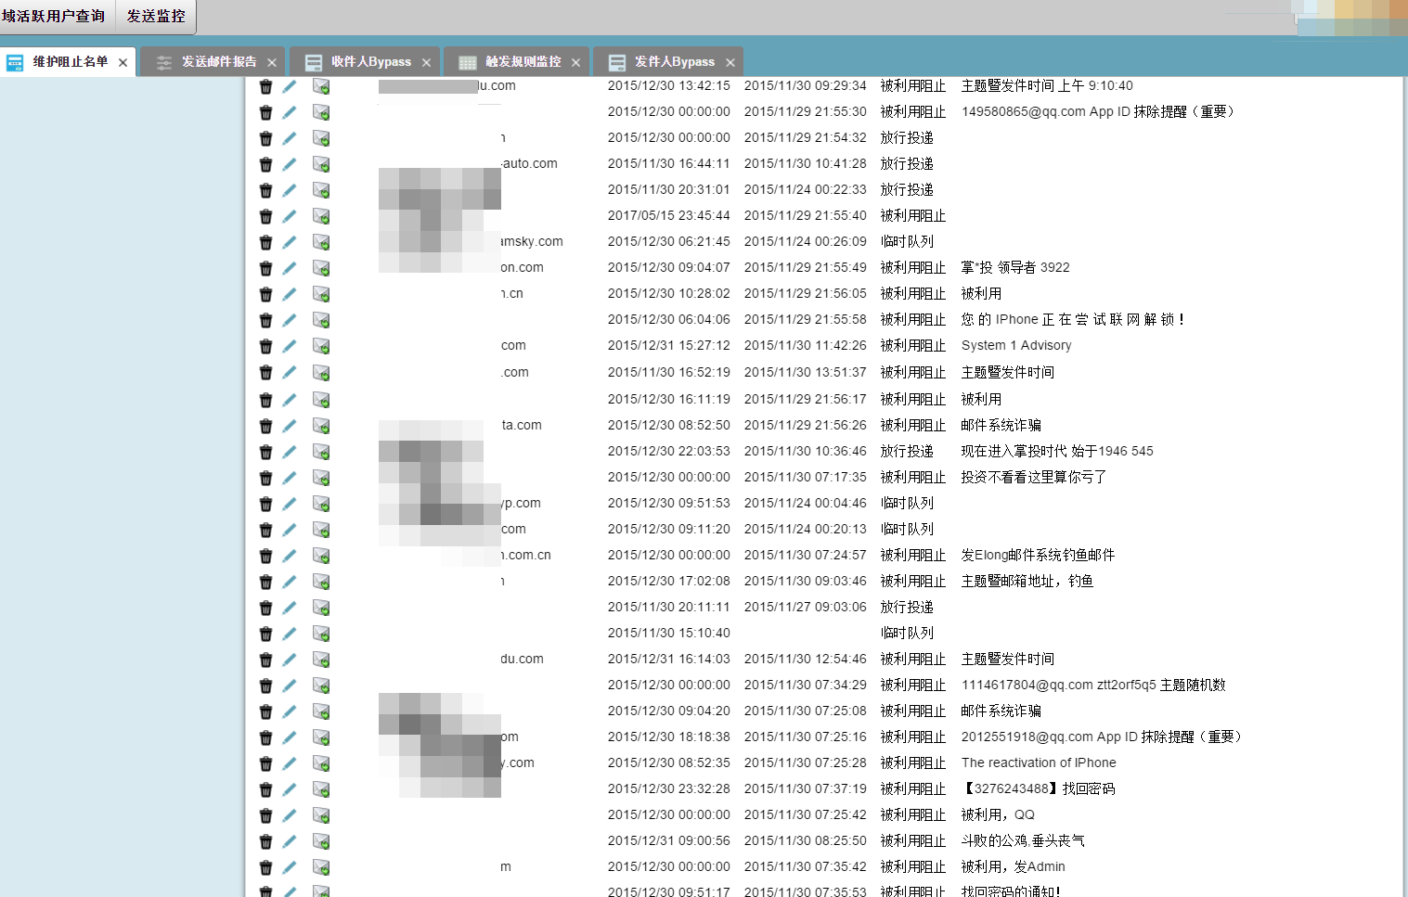The width and height of the screenshot is (1408, 897).
Task: Close the 触发规则监控 tab
Action: pyautogui.click(x=575, y=63)
